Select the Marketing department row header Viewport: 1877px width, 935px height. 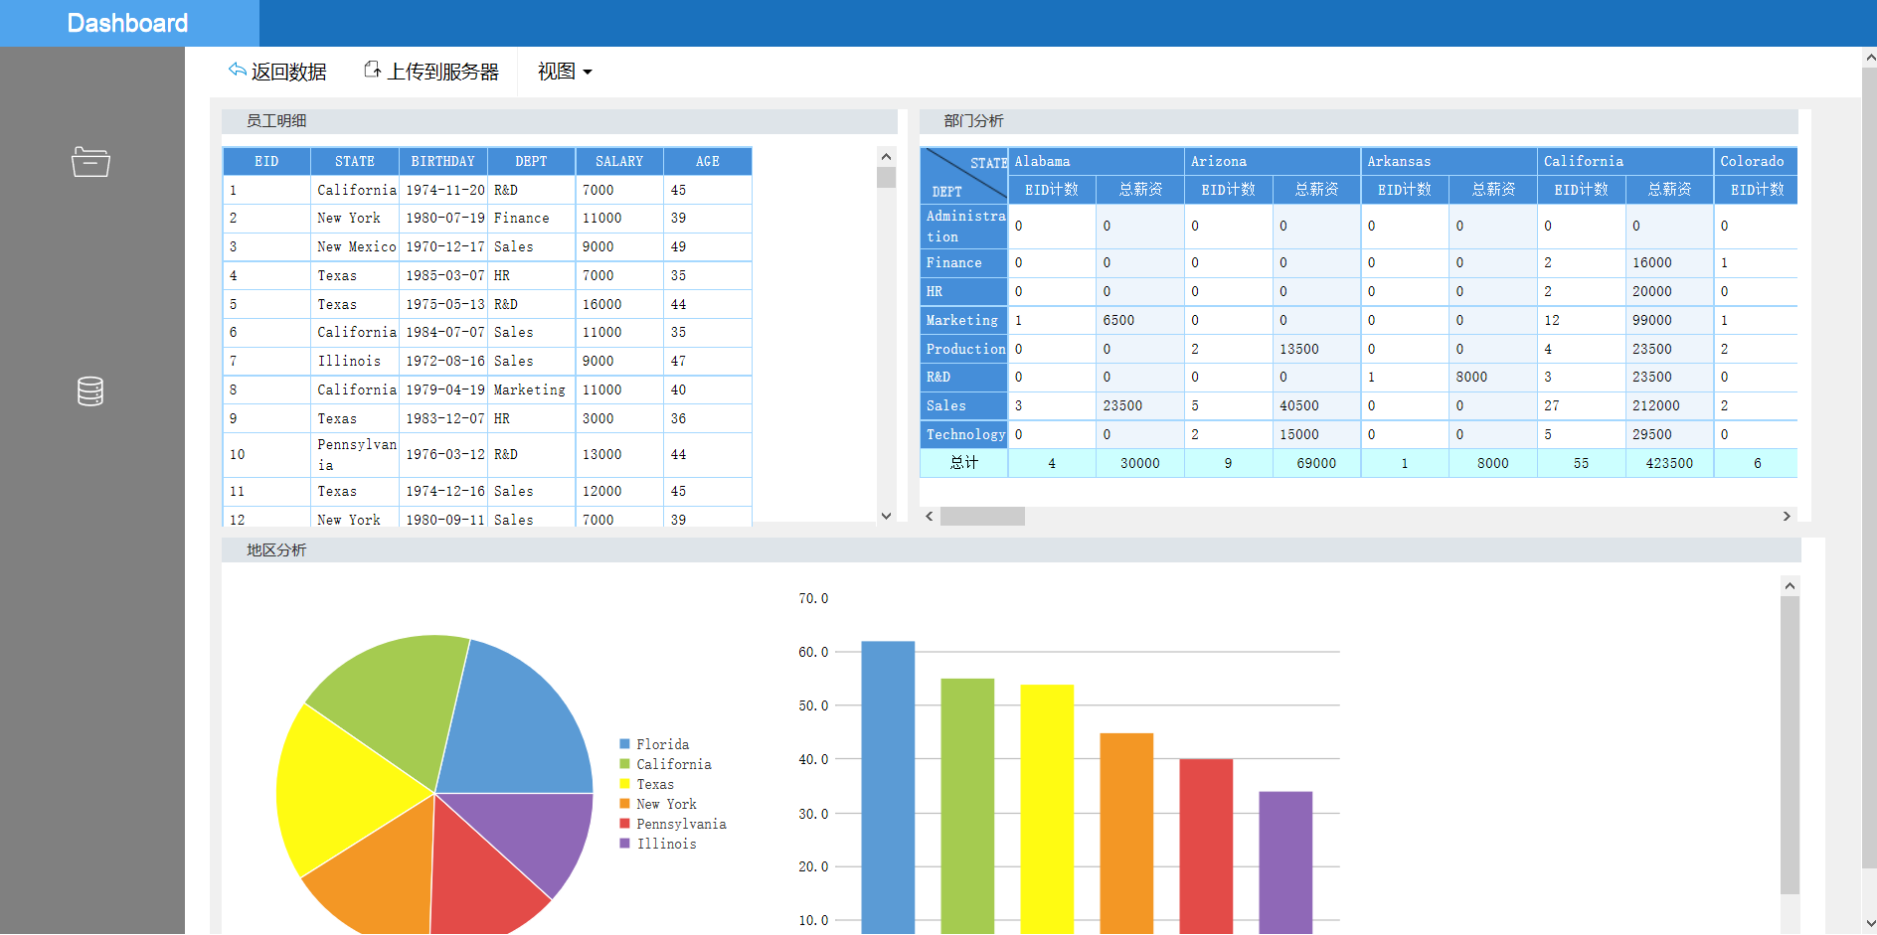pyautogui.click(x=964, y=320)
